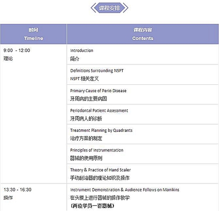Click the left chevron beside 课程安排 banner

pos(93,8)
